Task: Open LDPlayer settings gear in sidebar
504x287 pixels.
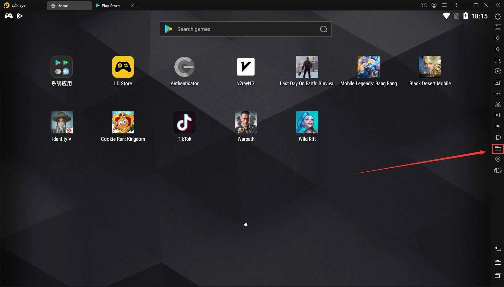Action: 498,16
